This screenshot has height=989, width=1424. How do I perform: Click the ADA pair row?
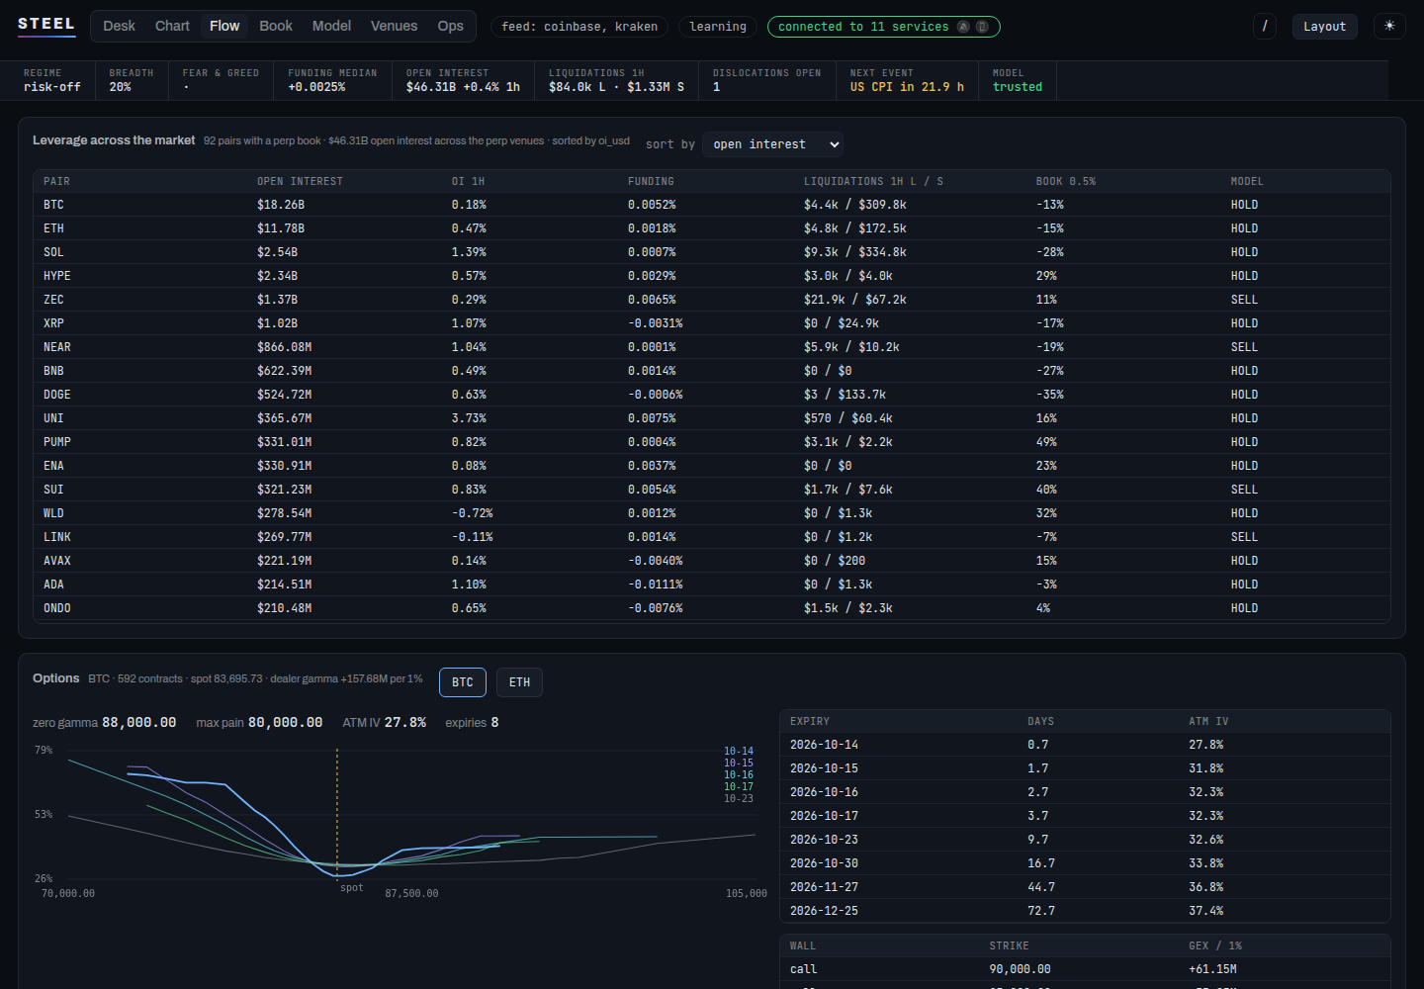pyautogui.click(x=712, y=584)
